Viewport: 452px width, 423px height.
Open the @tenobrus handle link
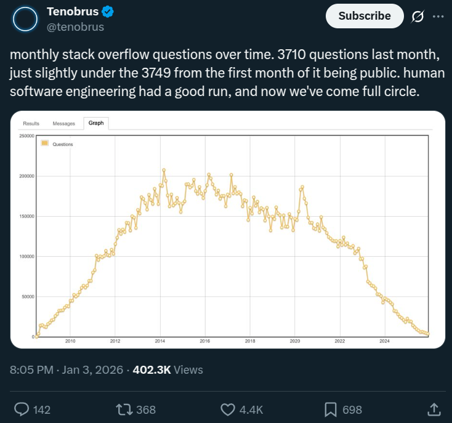[x=75, y=27]
